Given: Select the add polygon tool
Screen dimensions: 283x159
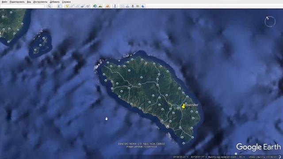Looking at the screenshot, I should tap(72, 6).
